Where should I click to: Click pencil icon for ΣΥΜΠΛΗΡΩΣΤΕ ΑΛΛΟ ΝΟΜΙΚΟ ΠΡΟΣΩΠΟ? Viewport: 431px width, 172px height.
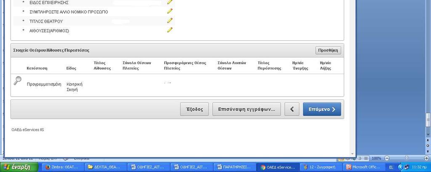pos(170,11)
